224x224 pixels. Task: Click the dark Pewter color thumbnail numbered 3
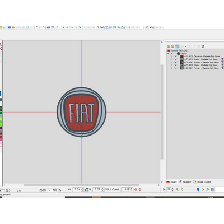[182, 62]
